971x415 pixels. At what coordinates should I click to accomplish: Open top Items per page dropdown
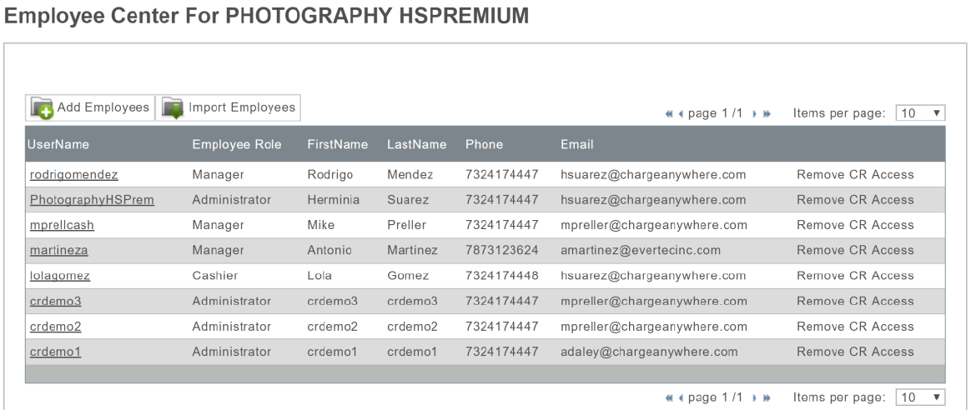[x=920, y=113]
